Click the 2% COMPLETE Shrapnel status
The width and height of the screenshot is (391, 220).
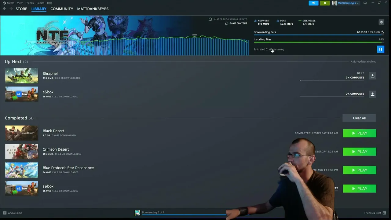coord(355,78)
